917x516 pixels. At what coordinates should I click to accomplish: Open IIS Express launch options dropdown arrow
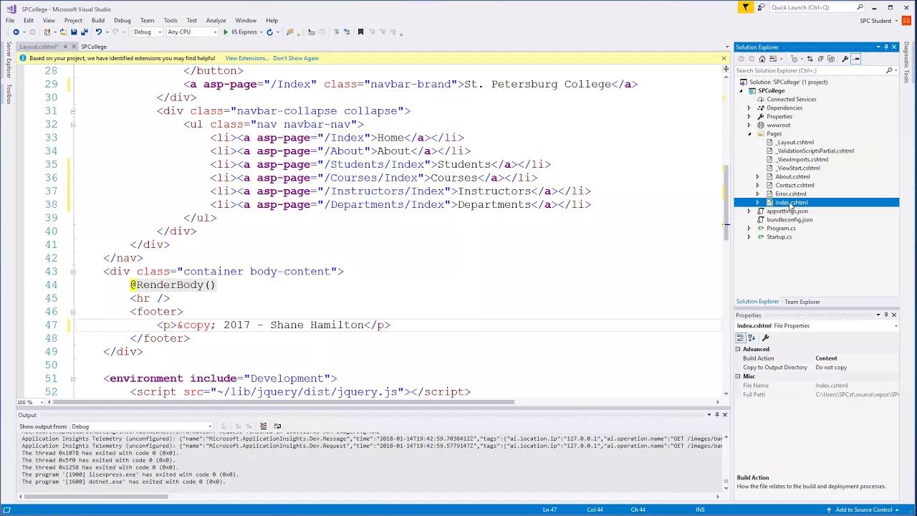click(261, 32)
